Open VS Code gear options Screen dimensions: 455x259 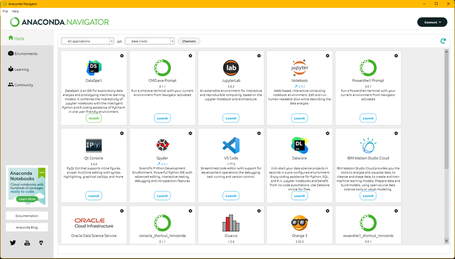click(x=259, y=133)
